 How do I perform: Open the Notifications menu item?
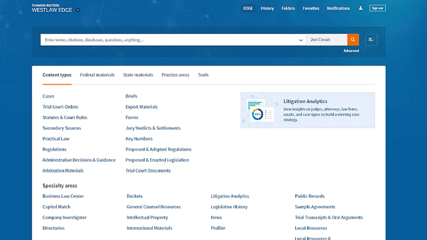(338, 8)
